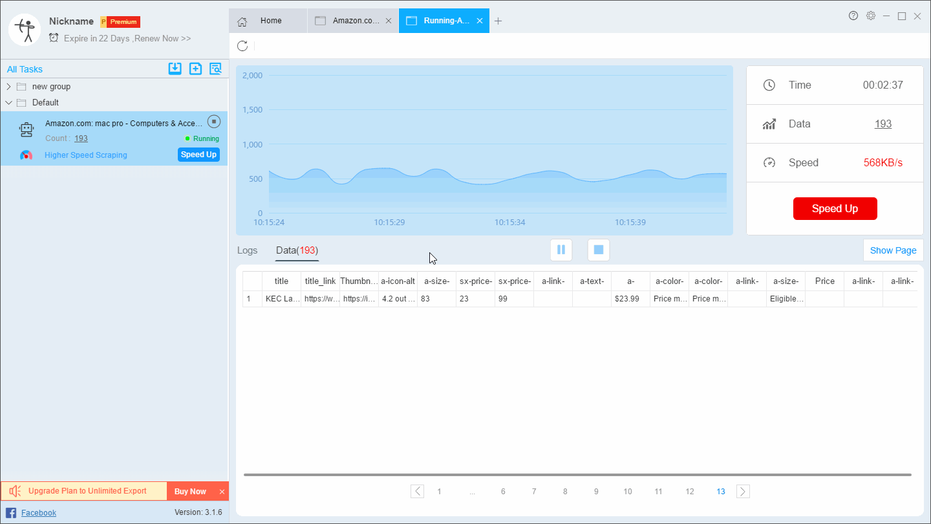Switch to the Amazon.co... tab
Viewport: 931px width, 524px height.
(353, 21)
